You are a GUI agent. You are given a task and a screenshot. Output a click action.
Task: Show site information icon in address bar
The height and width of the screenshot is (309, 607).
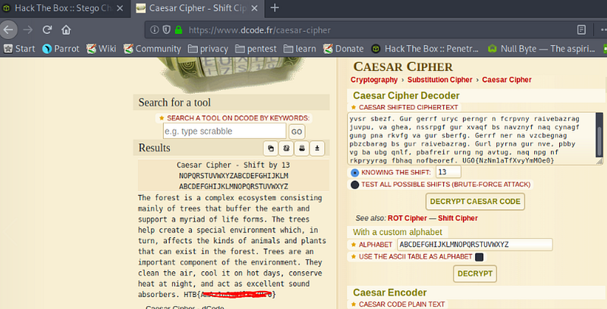(155, 30)
